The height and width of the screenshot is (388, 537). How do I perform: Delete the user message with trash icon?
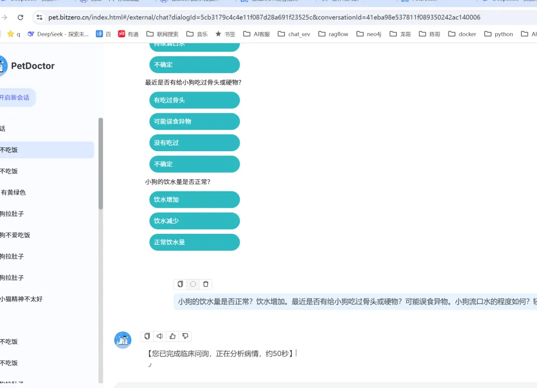tap(206, 284)
